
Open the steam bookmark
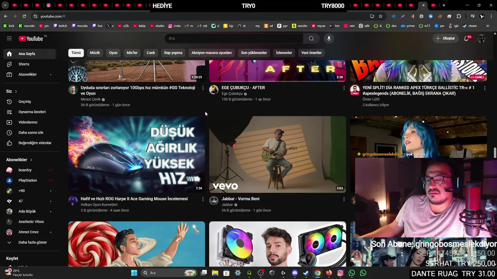point(469,26)
